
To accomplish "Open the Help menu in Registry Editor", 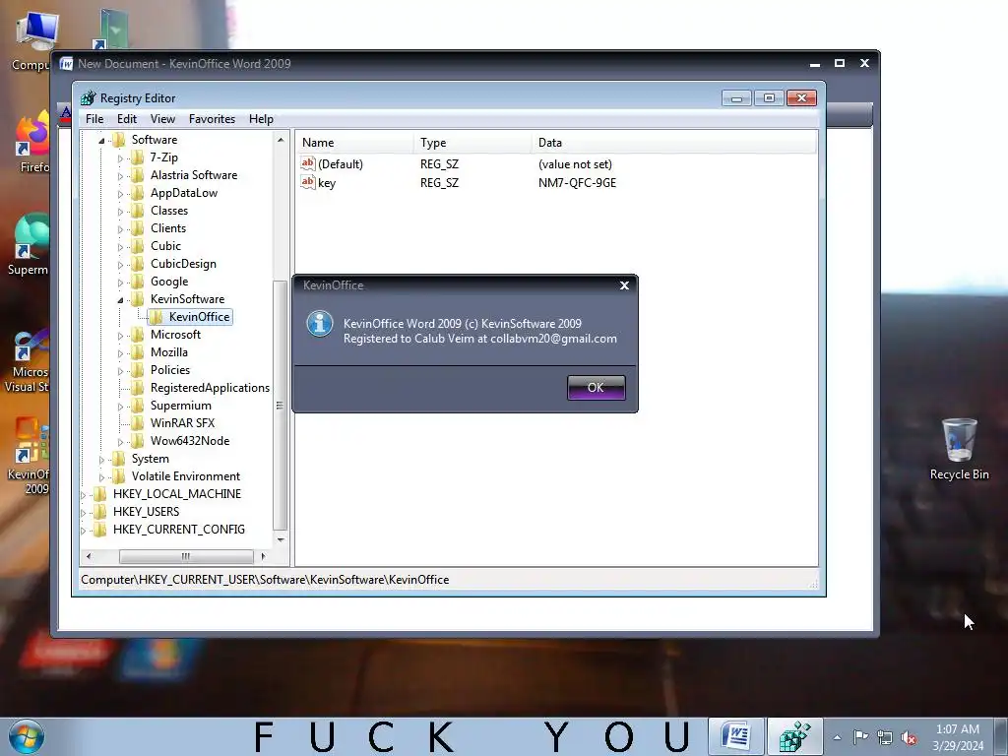I will click(x=261, y=119).
